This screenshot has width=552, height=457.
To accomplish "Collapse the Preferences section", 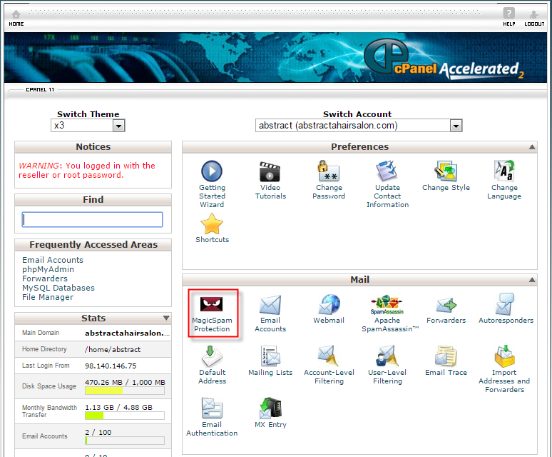I will point(532,147).
